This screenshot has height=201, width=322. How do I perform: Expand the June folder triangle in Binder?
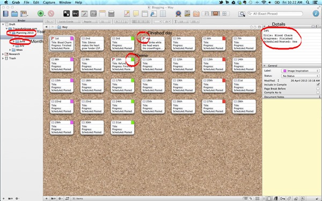[x=13, y=41]
